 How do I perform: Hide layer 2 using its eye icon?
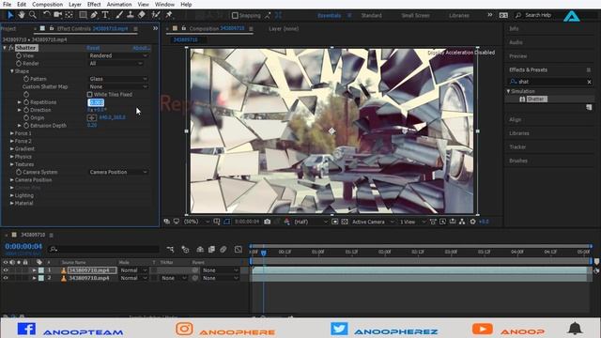(6, 278)
